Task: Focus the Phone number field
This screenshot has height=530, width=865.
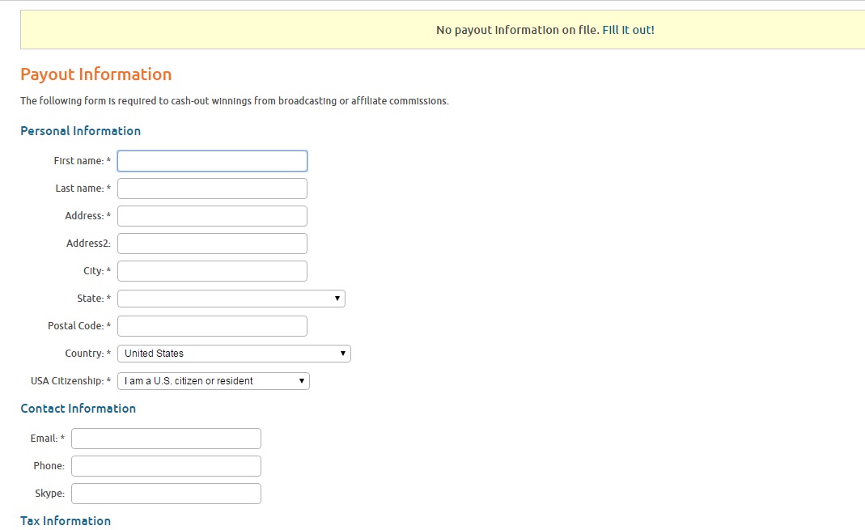Action: pos(166,466)
